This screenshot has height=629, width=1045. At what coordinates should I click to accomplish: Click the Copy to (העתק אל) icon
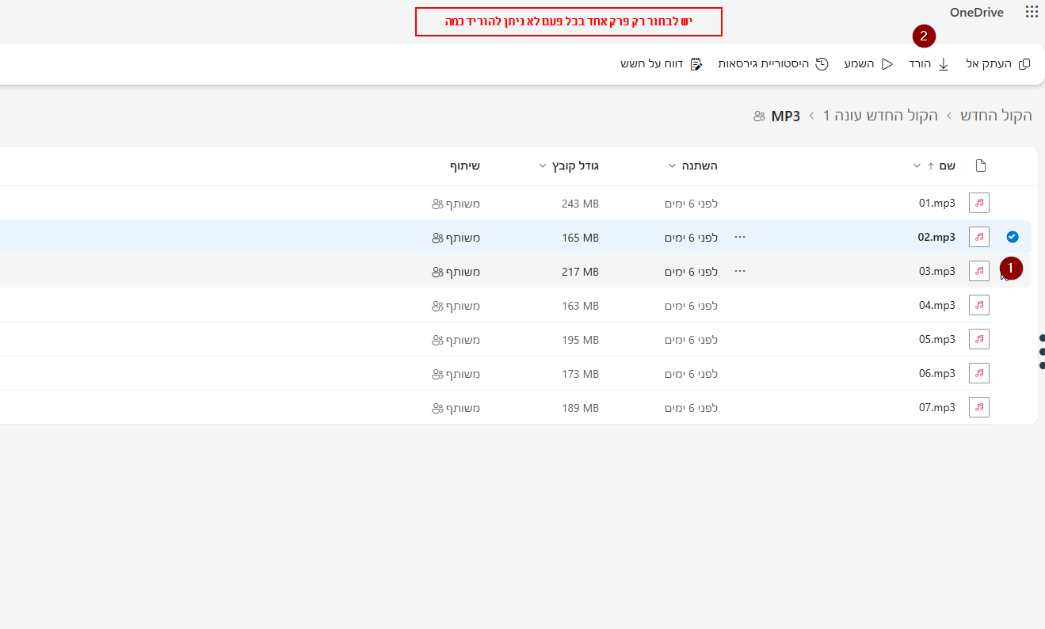coord(1024,64)
